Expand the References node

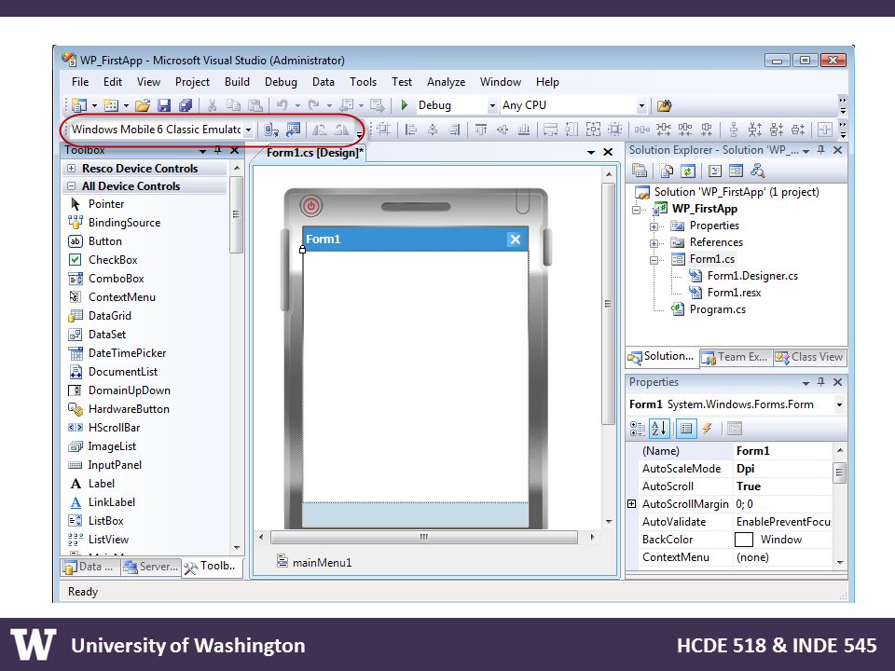tap(654, 243)
